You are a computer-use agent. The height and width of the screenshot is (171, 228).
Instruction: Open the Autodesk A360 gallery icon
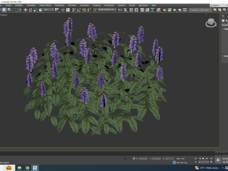coord(185,10)
